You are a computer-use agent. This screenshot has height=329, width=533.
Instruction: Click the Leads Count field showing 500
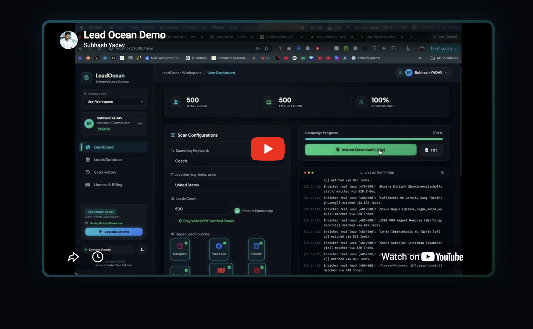point(200,209)
